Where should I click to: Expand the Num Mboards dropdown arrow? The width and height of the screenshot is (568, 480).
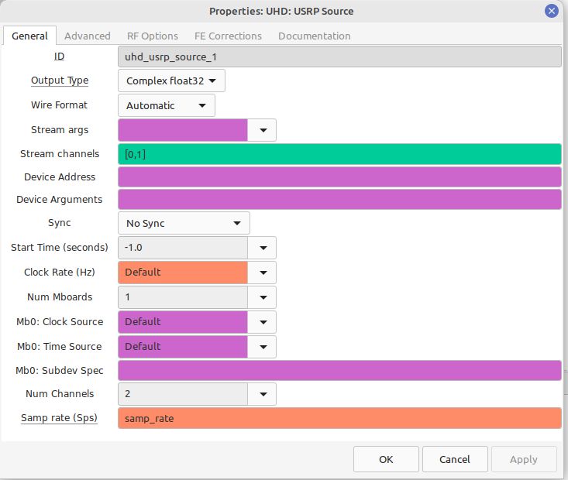[x=263, y=297]
